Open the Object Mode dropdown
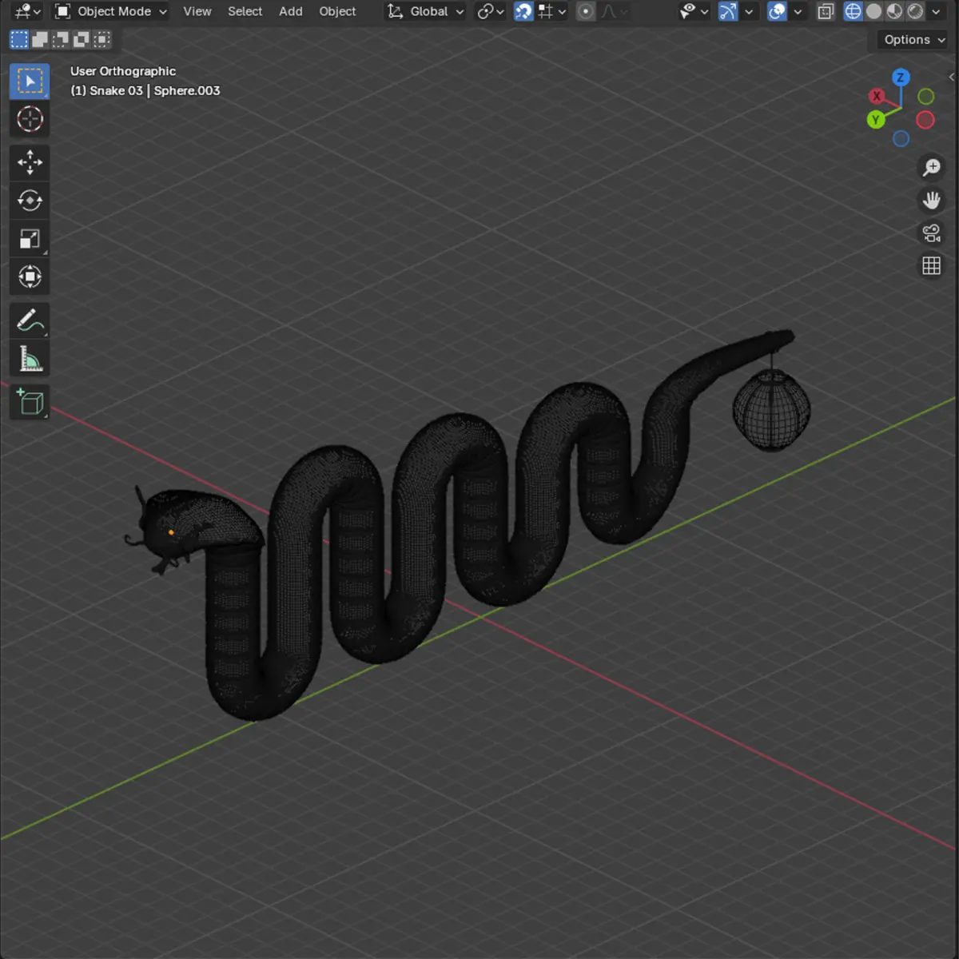The height and width of the screenshot is (959, 959). click(111, 11)
